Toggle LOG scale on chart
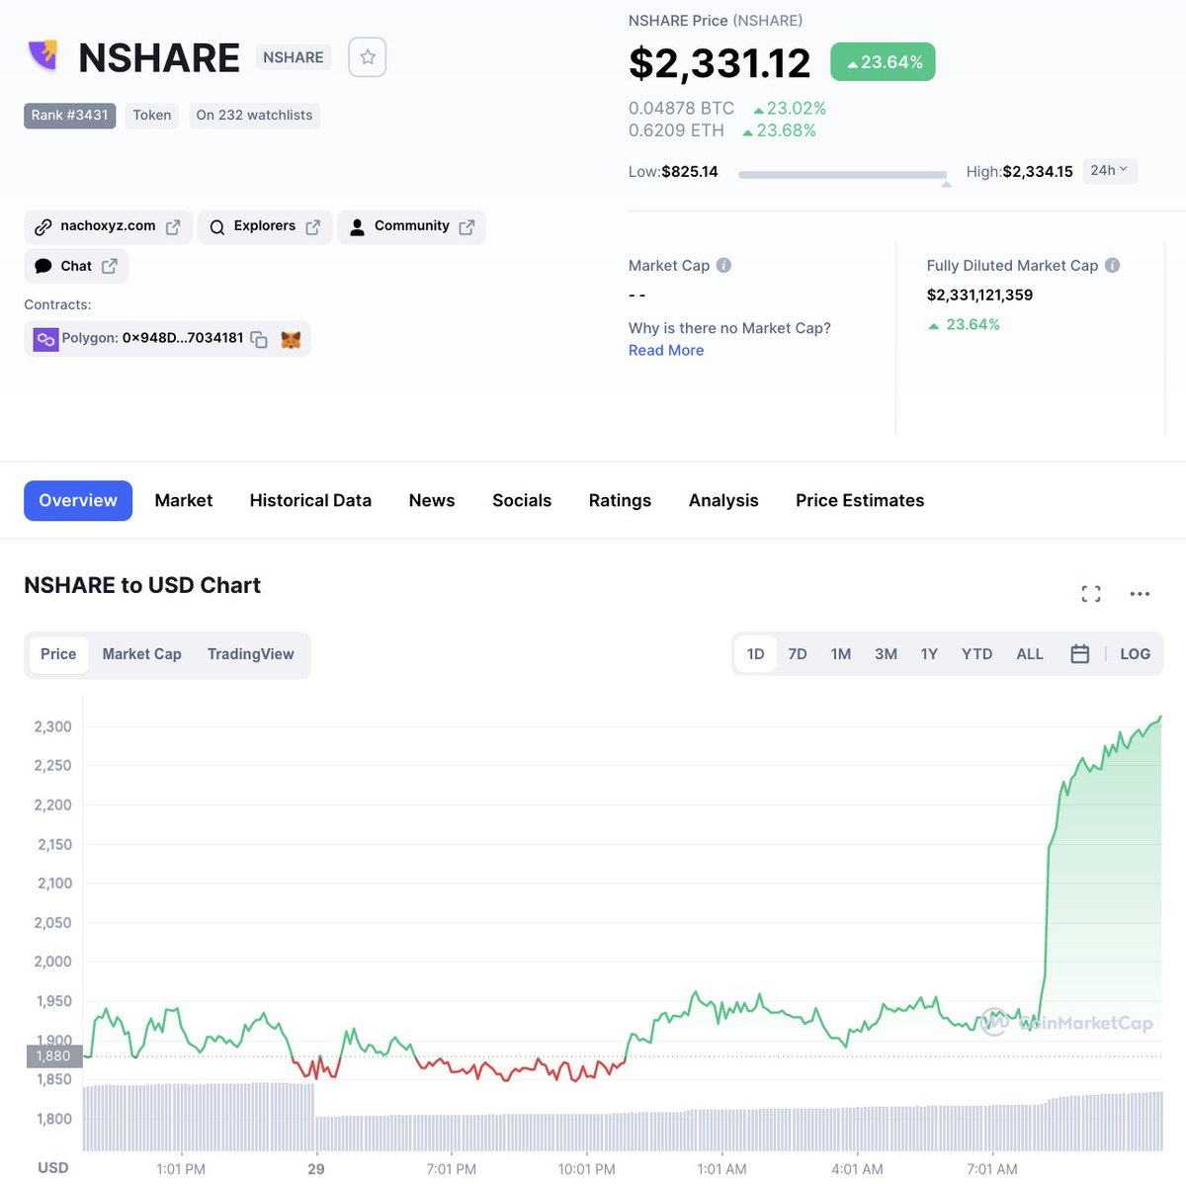 click(1135, 654)
